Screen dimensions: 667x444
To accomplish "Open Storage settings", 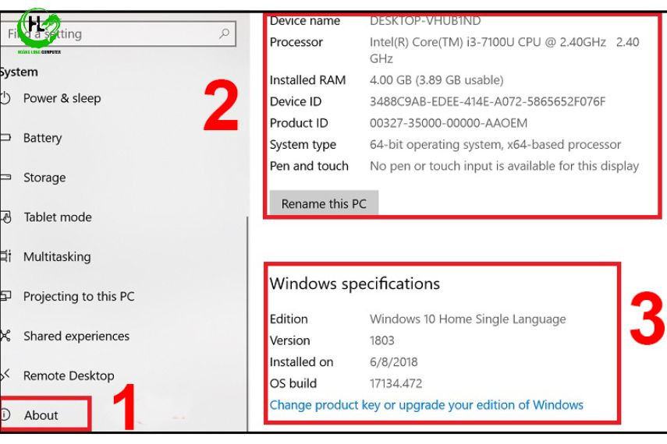I will point(44,177).
